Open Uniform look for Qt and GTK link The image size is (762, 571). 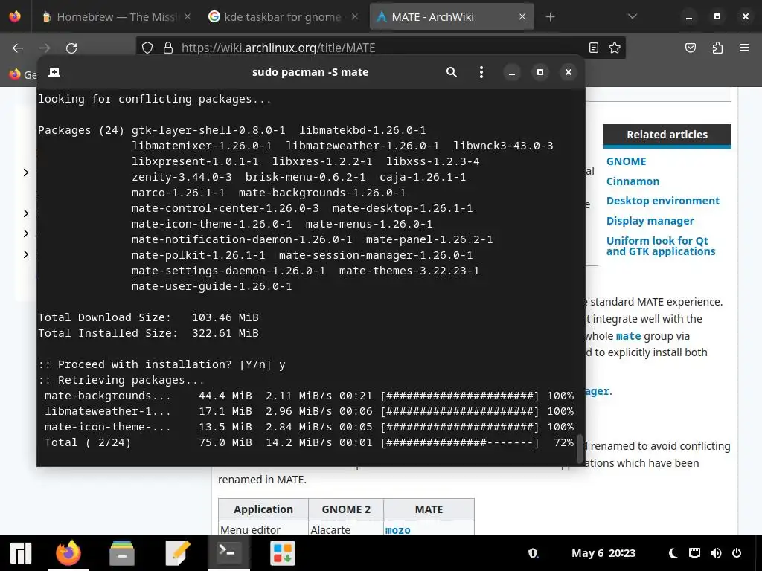point(661,246)
